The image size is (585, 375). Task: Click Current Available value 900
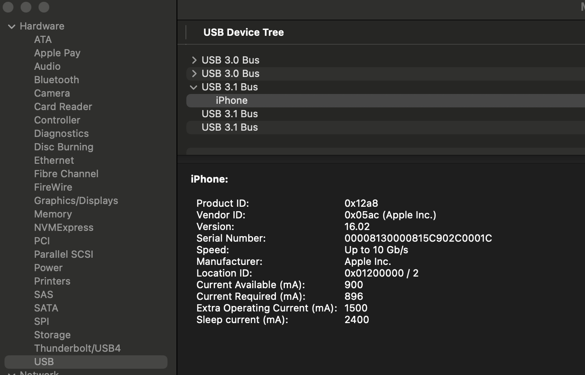(x=354, y=285)
